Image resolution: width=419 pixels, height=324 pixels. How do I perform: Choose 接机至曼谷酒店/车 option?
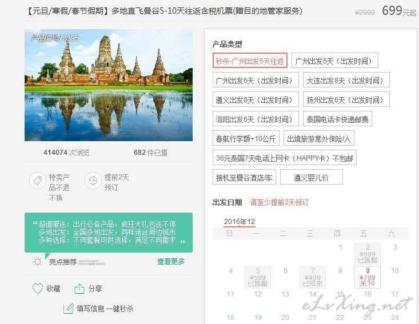pos(244,177)
